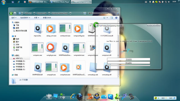Image resolution: width=180 pixels, height=101 pixels.
Task: Select the wmlaunch.exe file
Action: (x=65, y=30)
